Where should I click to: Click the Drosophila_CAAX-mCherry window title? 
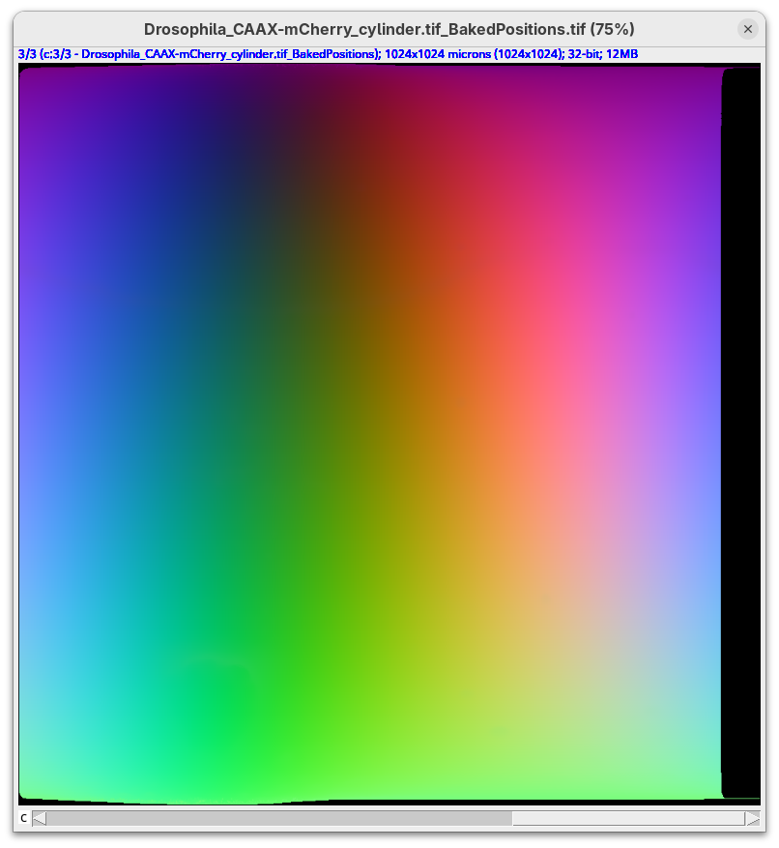[389, 29]
